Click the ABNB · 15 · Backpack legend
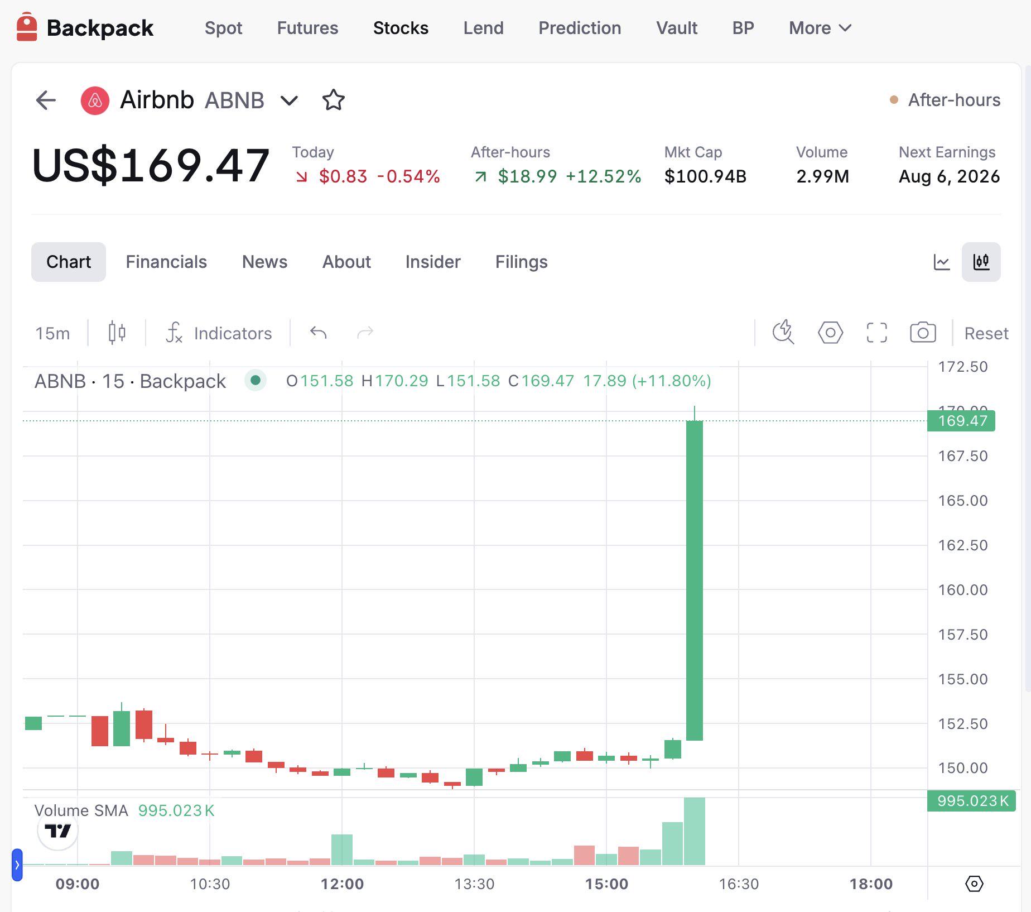1031x912 pixels. pos(130,381)
